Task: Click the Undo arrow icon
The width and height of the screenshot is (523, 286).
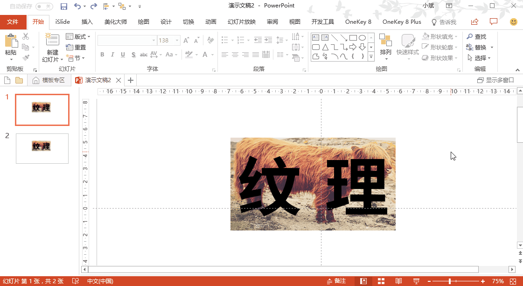Action: 77,6
